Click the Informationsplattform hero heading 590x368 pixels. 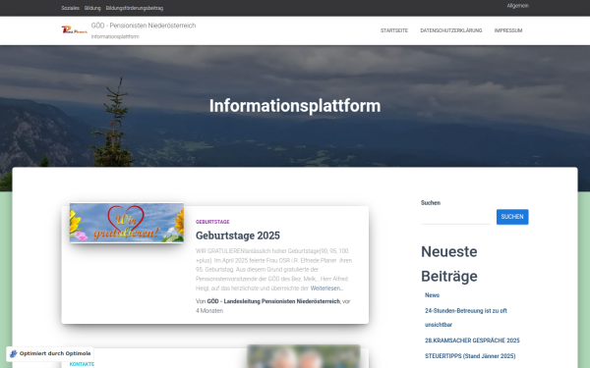[x=295, y=106]
